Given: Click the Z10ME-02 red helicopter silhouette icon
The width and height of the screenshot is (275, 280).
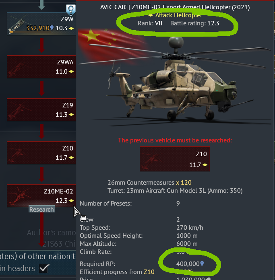Looking at the screenshot, I should (19, 196).
